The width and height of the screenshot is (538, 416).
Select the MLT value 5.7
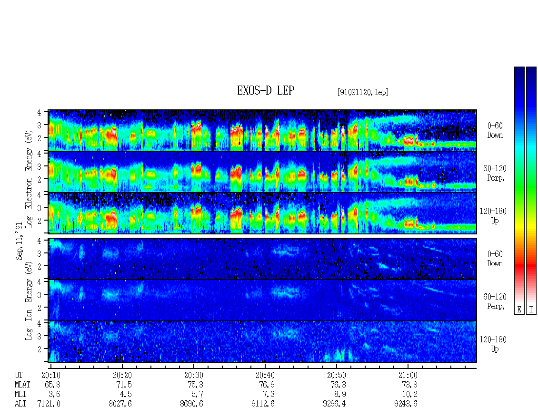click(197, 395)
